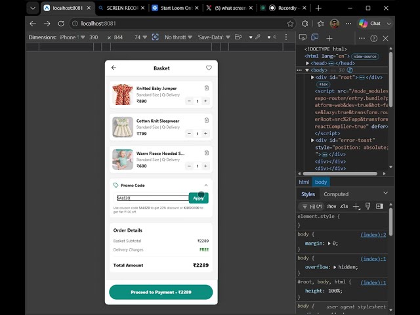Image resolution: width=420 pixels, height=315 pixels.
Task: Click Proceed to Payment button
Action: [x=161, y=292]
